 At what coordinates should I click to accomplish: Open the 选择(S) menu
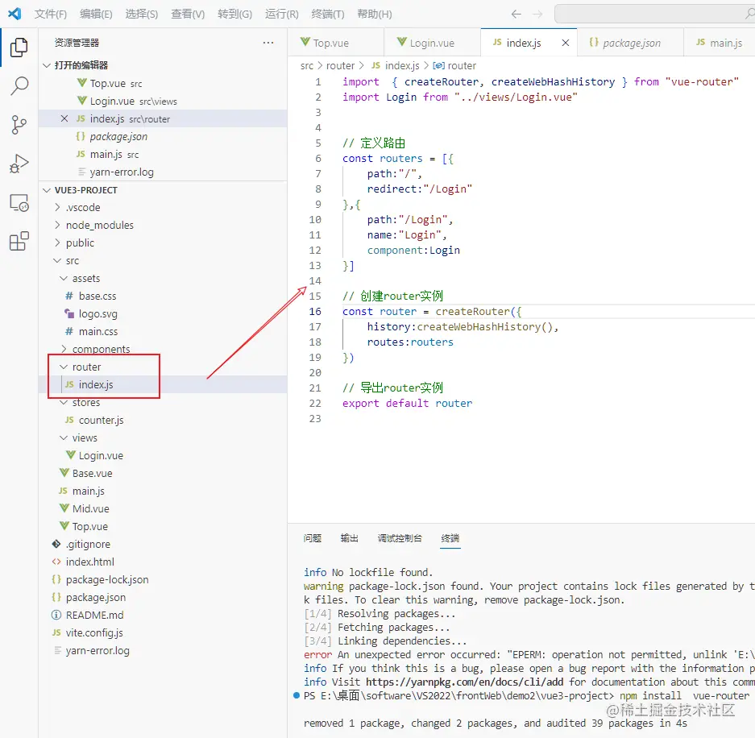pos(142,14)
